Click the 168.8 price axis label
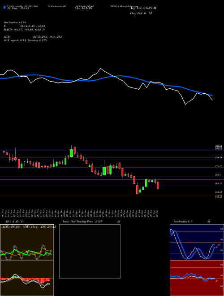The height and width of the screenshot is (296, 224). [x=218, y=175]
